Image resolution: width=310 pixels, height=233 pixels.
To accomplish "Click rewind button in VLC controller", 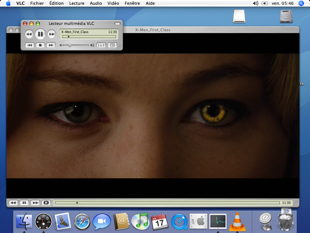I will [x=29, y=34].
